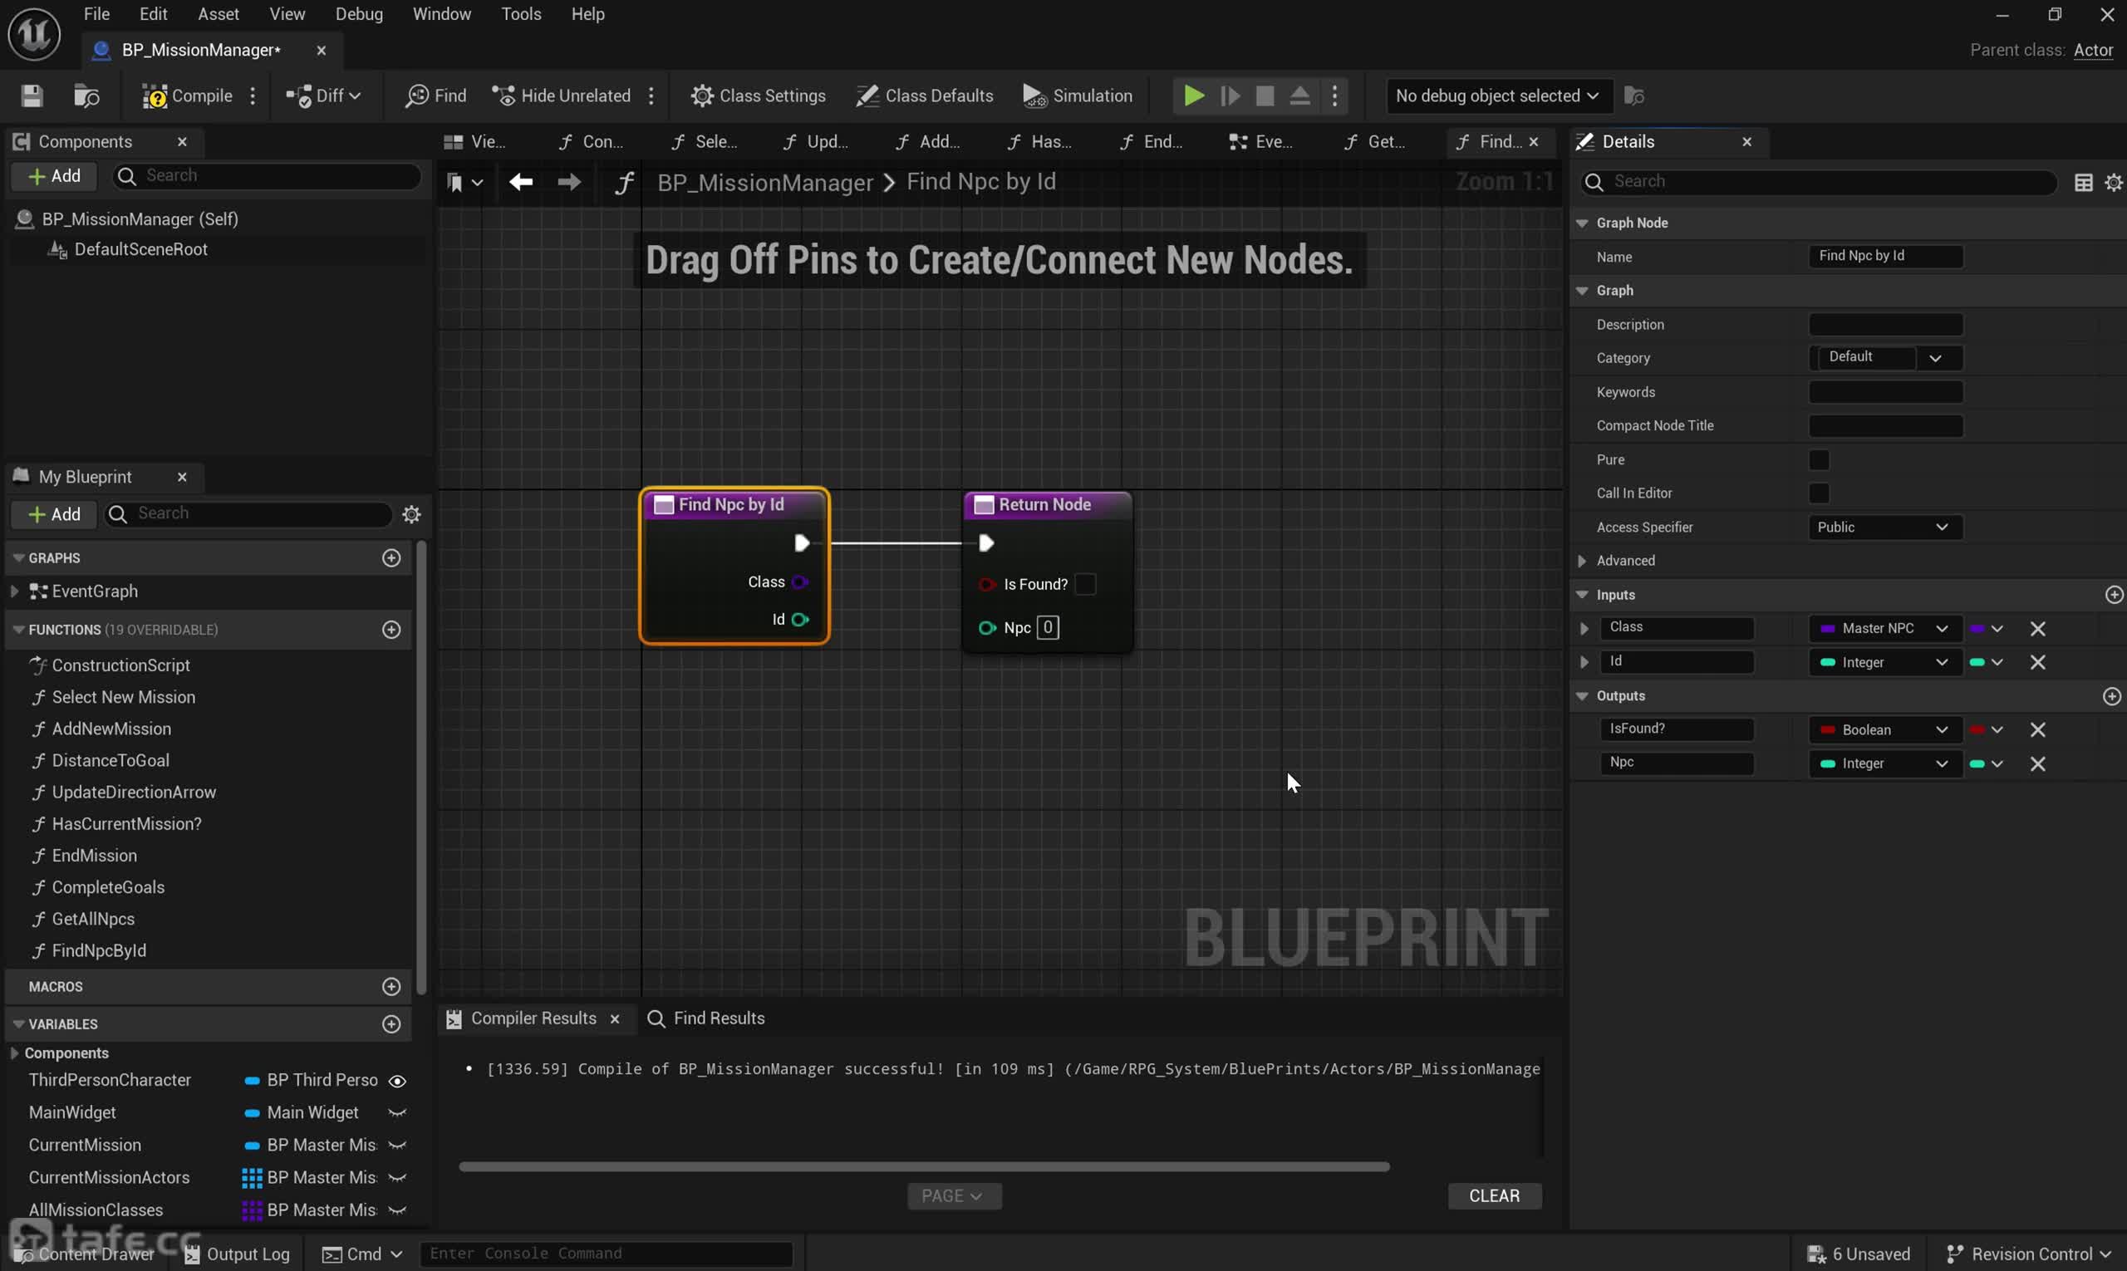
Task: Click the Details panel Search field
Action: (x=1819, y=183)
